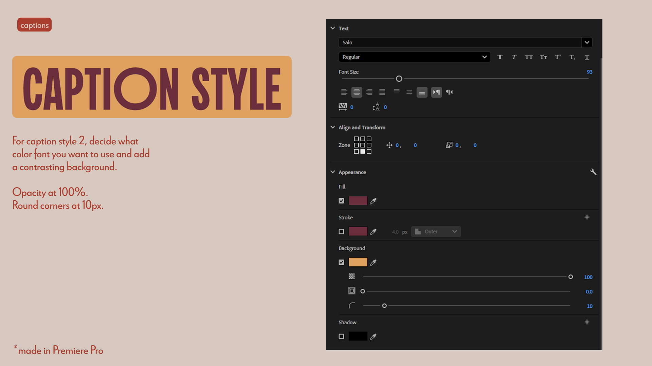Viewport: 652px width, 366px height.
Task: Open the orange Background color swatch
Action: pos(358,262)
